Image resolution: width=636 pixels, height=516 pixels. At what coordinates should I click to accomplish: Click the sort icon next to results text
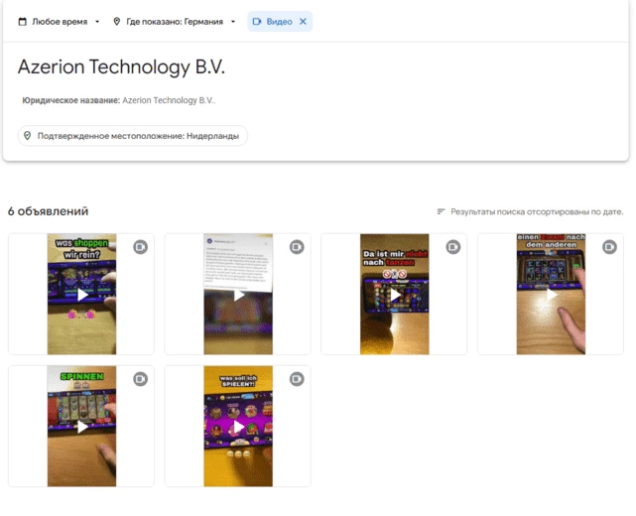(441, 211)
